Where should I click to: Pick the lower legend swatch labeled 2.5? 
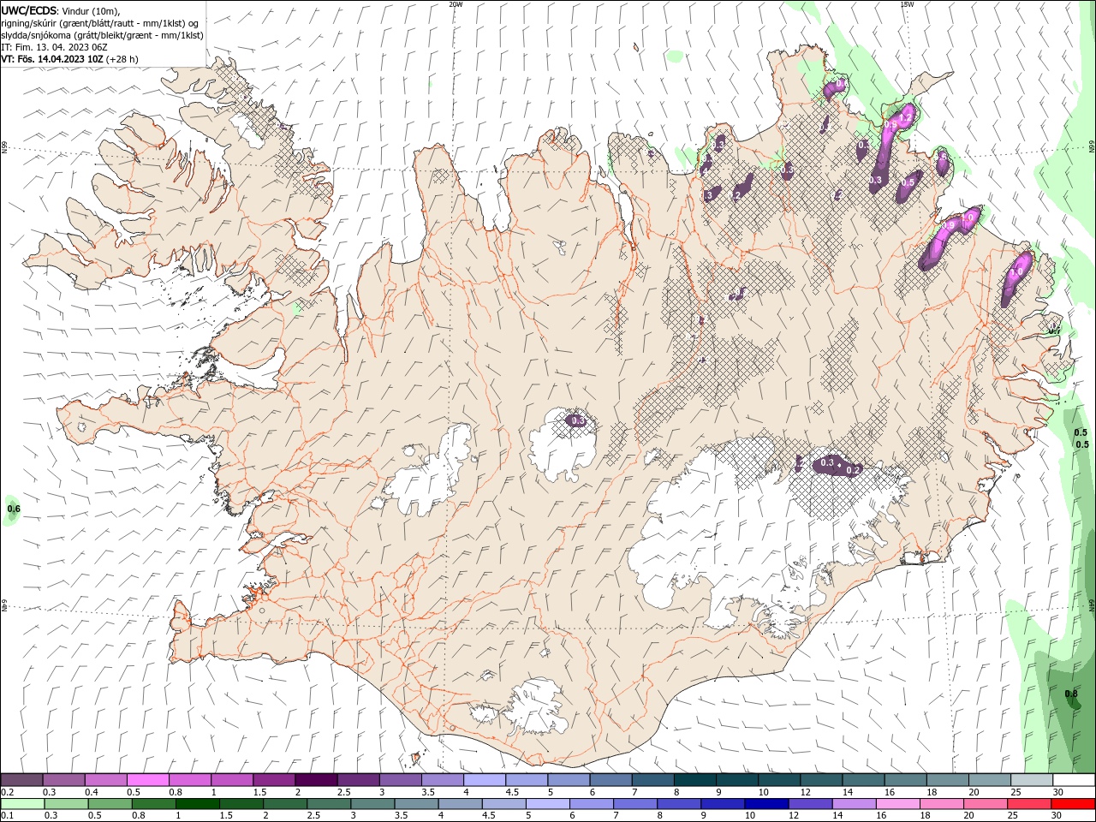coord(329,804)
